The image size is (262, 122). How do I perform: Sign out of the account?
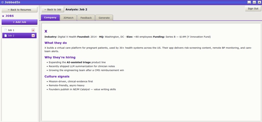[x=253, y=8]
